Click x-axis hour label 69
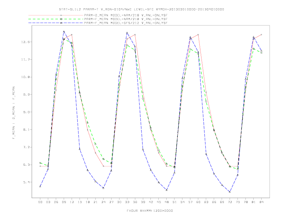 [222, 202]
